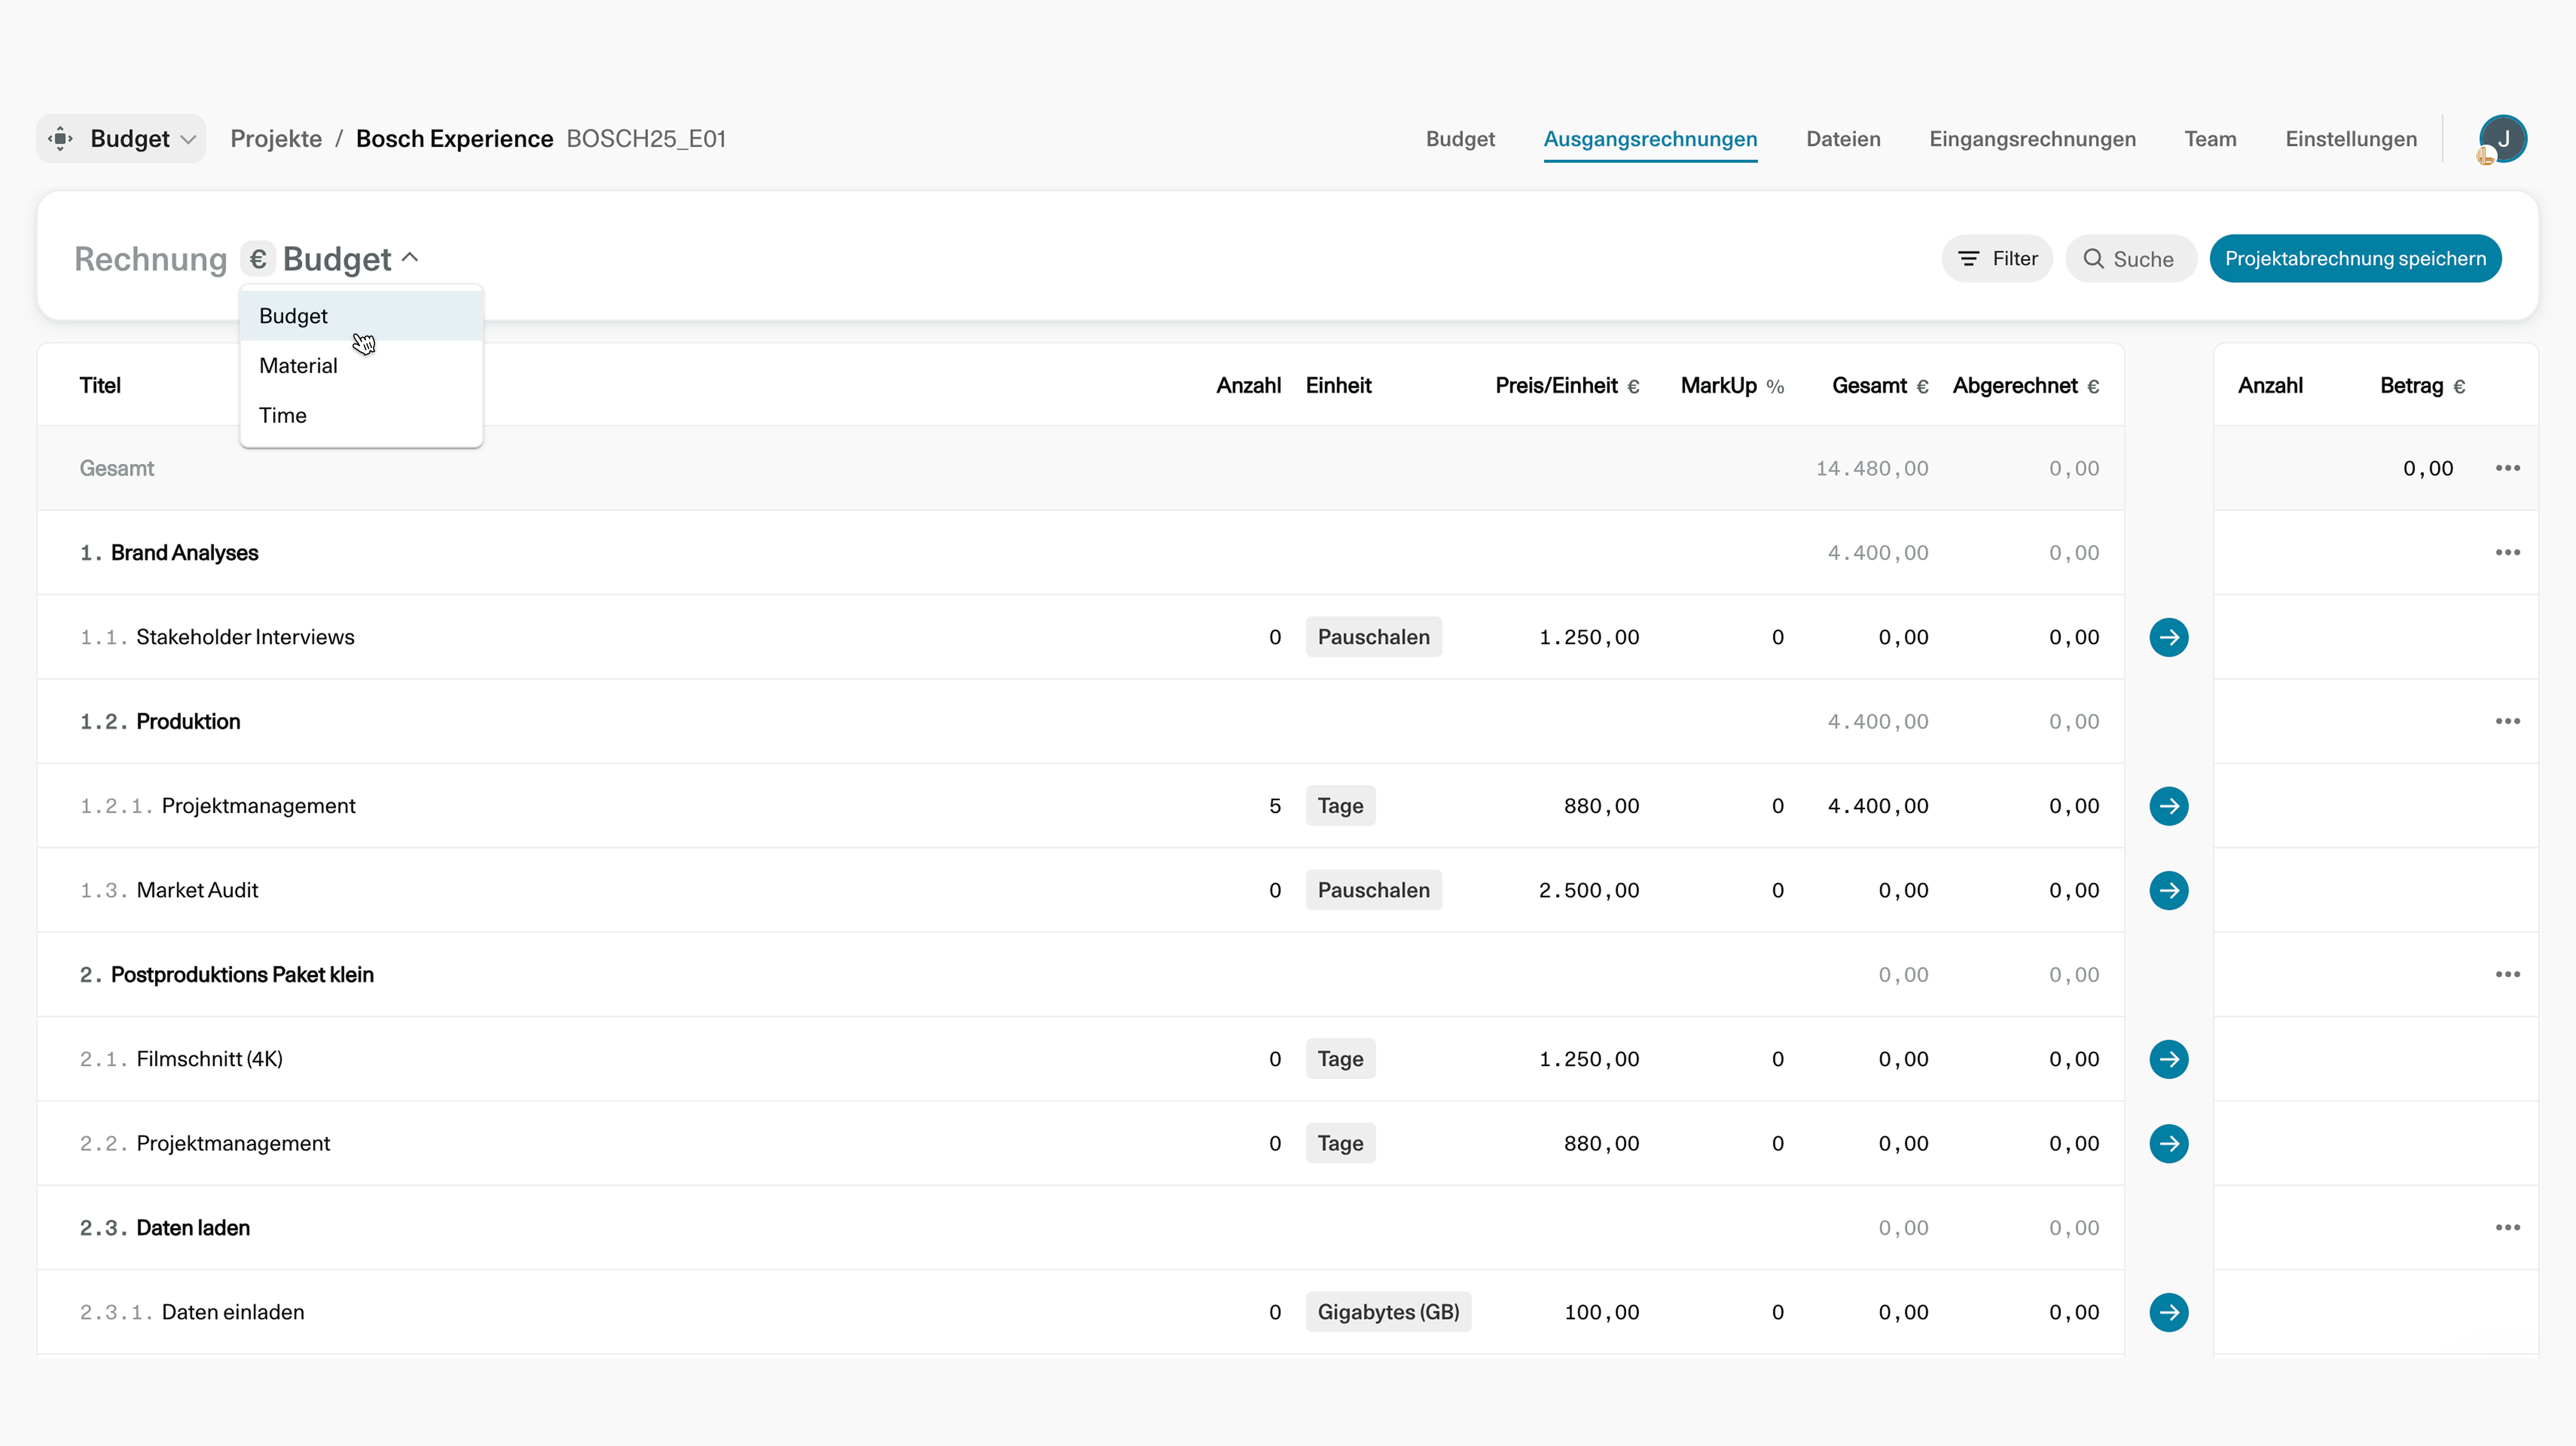Switch to the Team tab
This screenshot has width=2576, height=1446.
(2210, 139)
